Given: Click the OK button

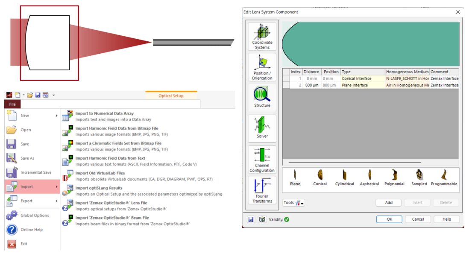Looking at the screenshot, I should pyautogui.click(x=389, y=219).
